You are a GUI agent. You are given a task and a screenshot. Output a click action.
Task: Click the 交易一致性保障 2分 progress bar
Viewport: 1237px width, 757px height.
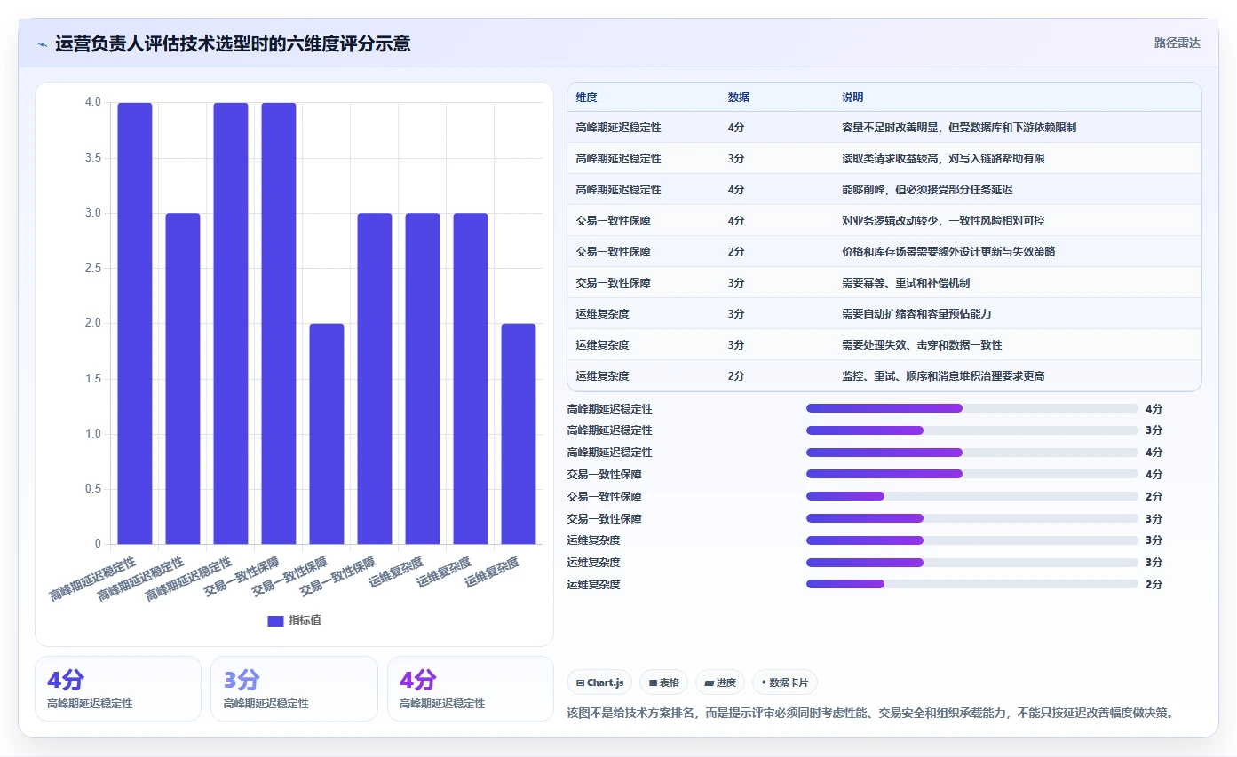click(971, 496)
